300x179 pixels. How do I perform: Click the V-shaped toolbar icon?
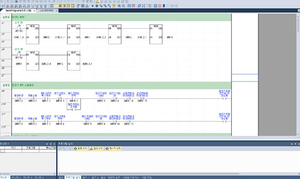click(93, 6)
